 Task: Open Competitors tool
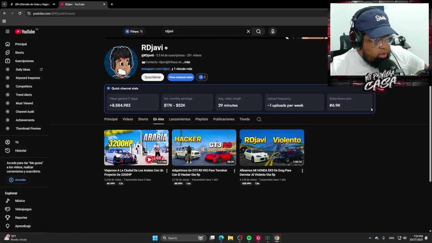tap(24, 86)
